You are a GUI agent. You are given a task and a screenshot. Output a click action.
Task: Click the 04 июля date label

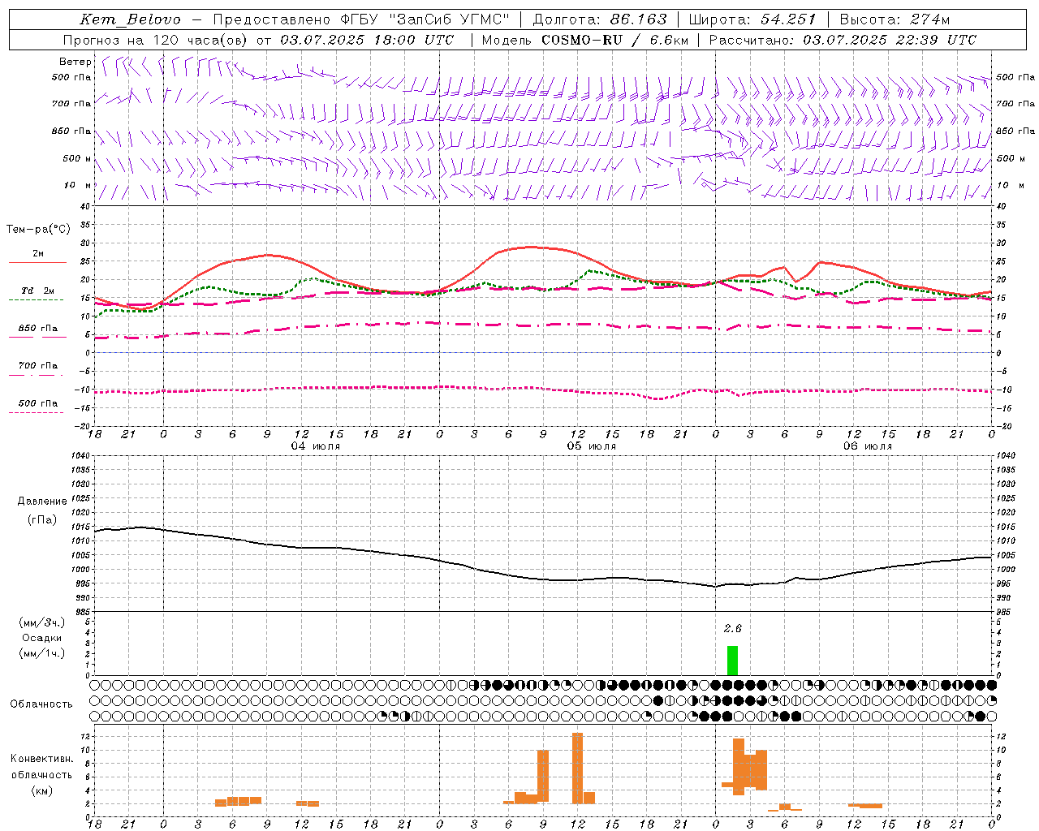(316, 446)
